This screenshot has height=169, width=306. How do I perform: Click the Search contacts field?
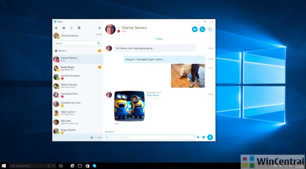tap(77, 43)
